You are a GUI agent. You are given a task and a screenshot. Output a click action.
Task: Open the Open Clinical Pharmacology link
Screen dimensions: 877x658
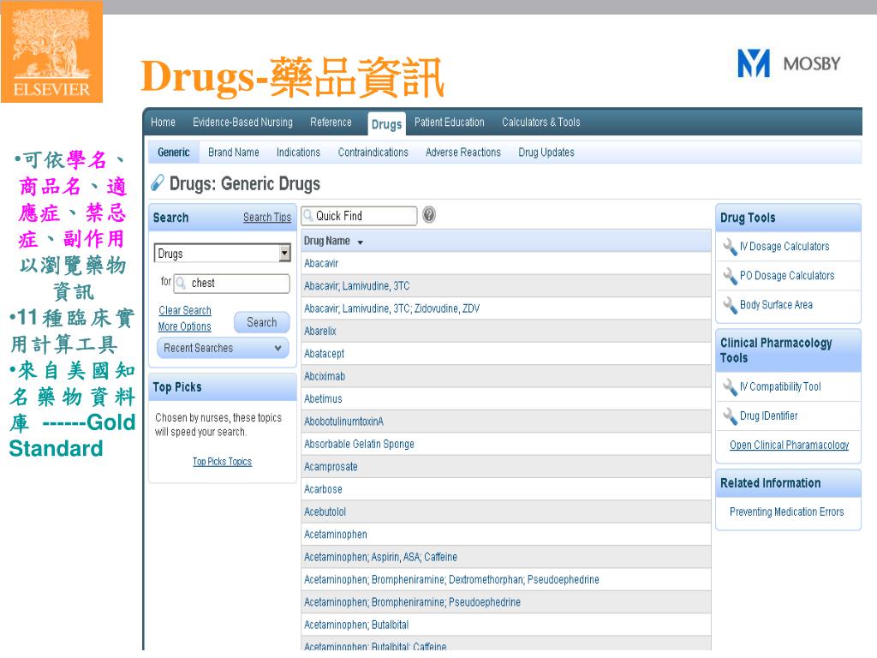(x=789, y=445)
